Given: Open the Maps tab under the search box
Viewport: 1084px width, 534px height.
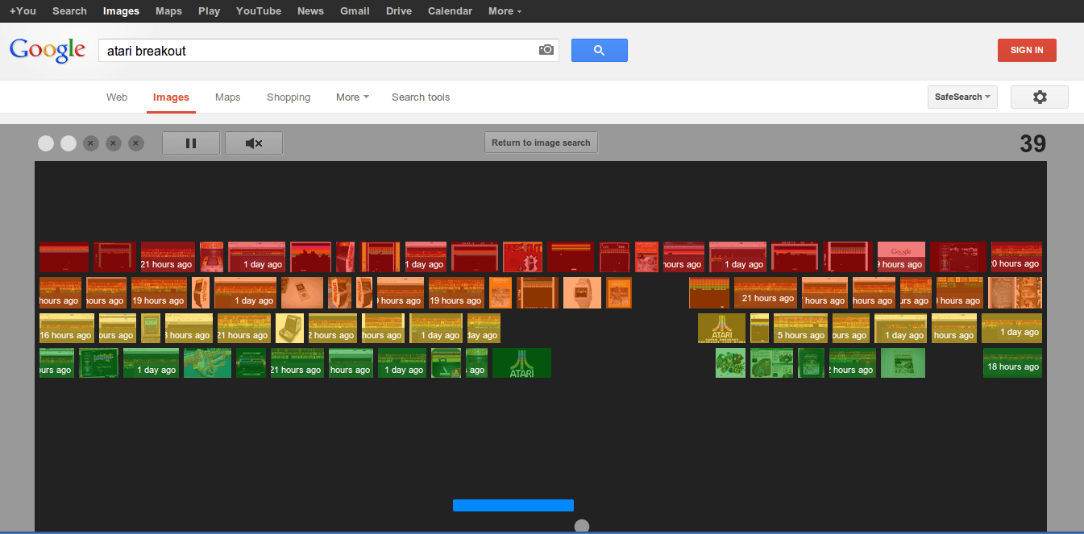Looking at the screenshot, I should pyautogui.click(x=228, y=97).
